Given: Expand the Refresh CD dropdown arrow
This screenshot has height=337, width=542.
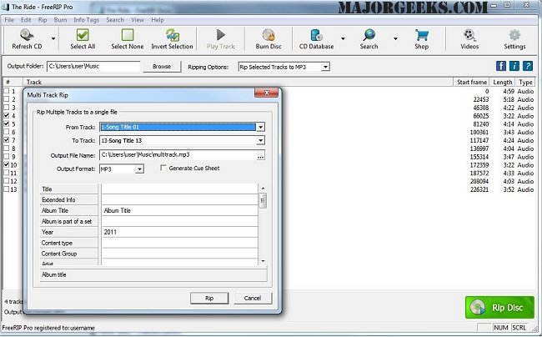Looking at the screenshot, I should (x=53, y=38).
